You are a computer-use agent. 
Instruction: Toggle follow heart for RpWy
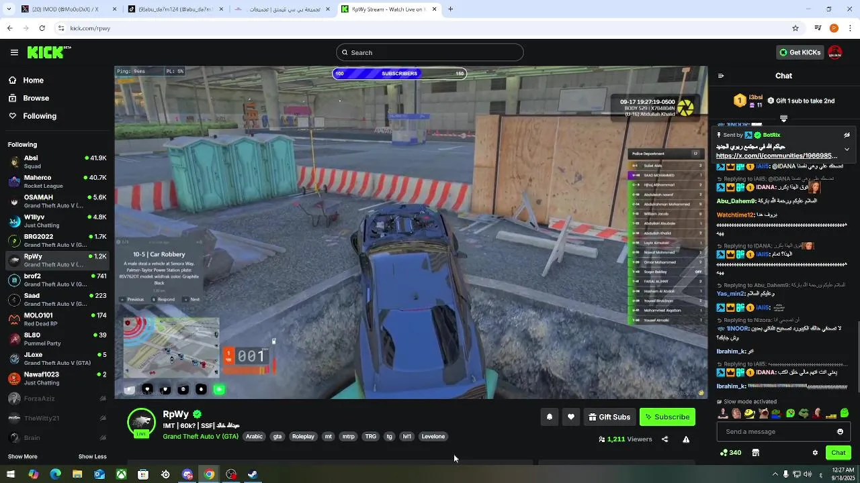pos(570,417)
